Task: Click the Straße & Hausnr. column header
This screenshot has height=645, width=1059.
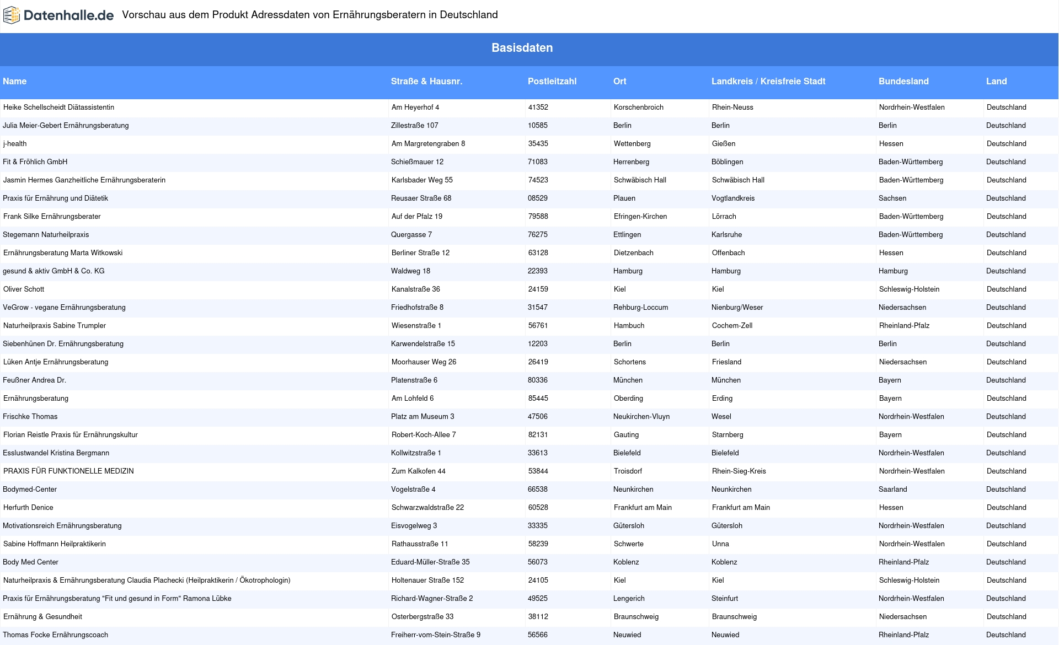Action: (426, 81)
